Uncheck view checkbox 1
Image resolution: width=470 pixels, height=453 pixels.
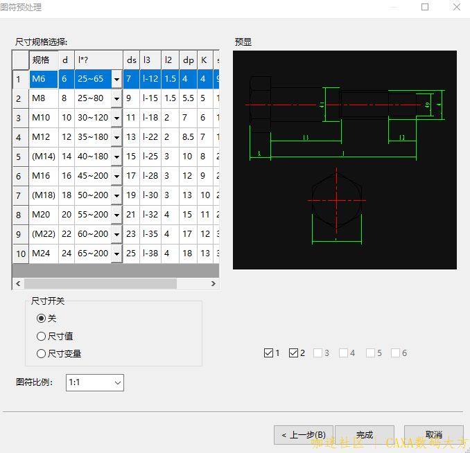269,353
